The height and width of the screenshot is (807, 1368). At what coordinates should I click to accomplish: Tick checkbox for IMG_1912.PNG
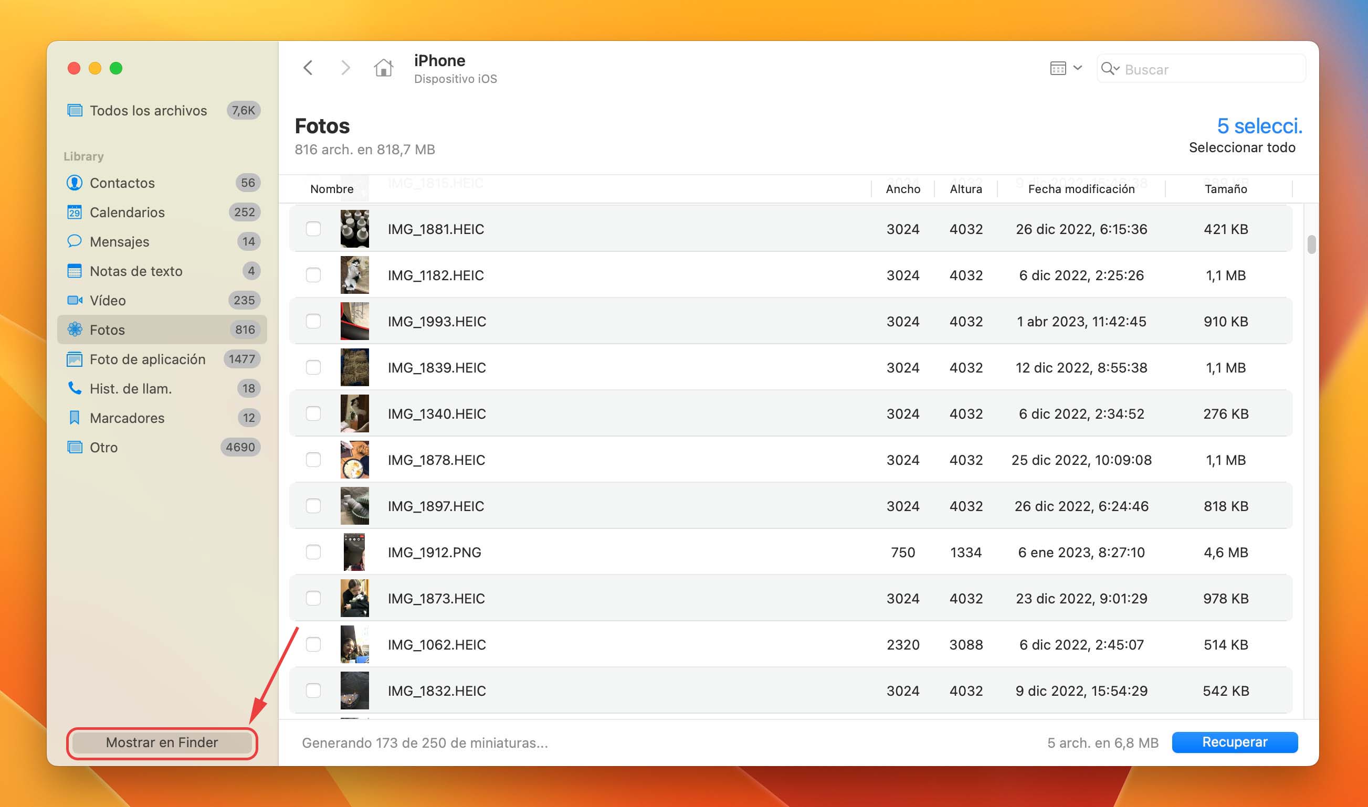point(313,553)
